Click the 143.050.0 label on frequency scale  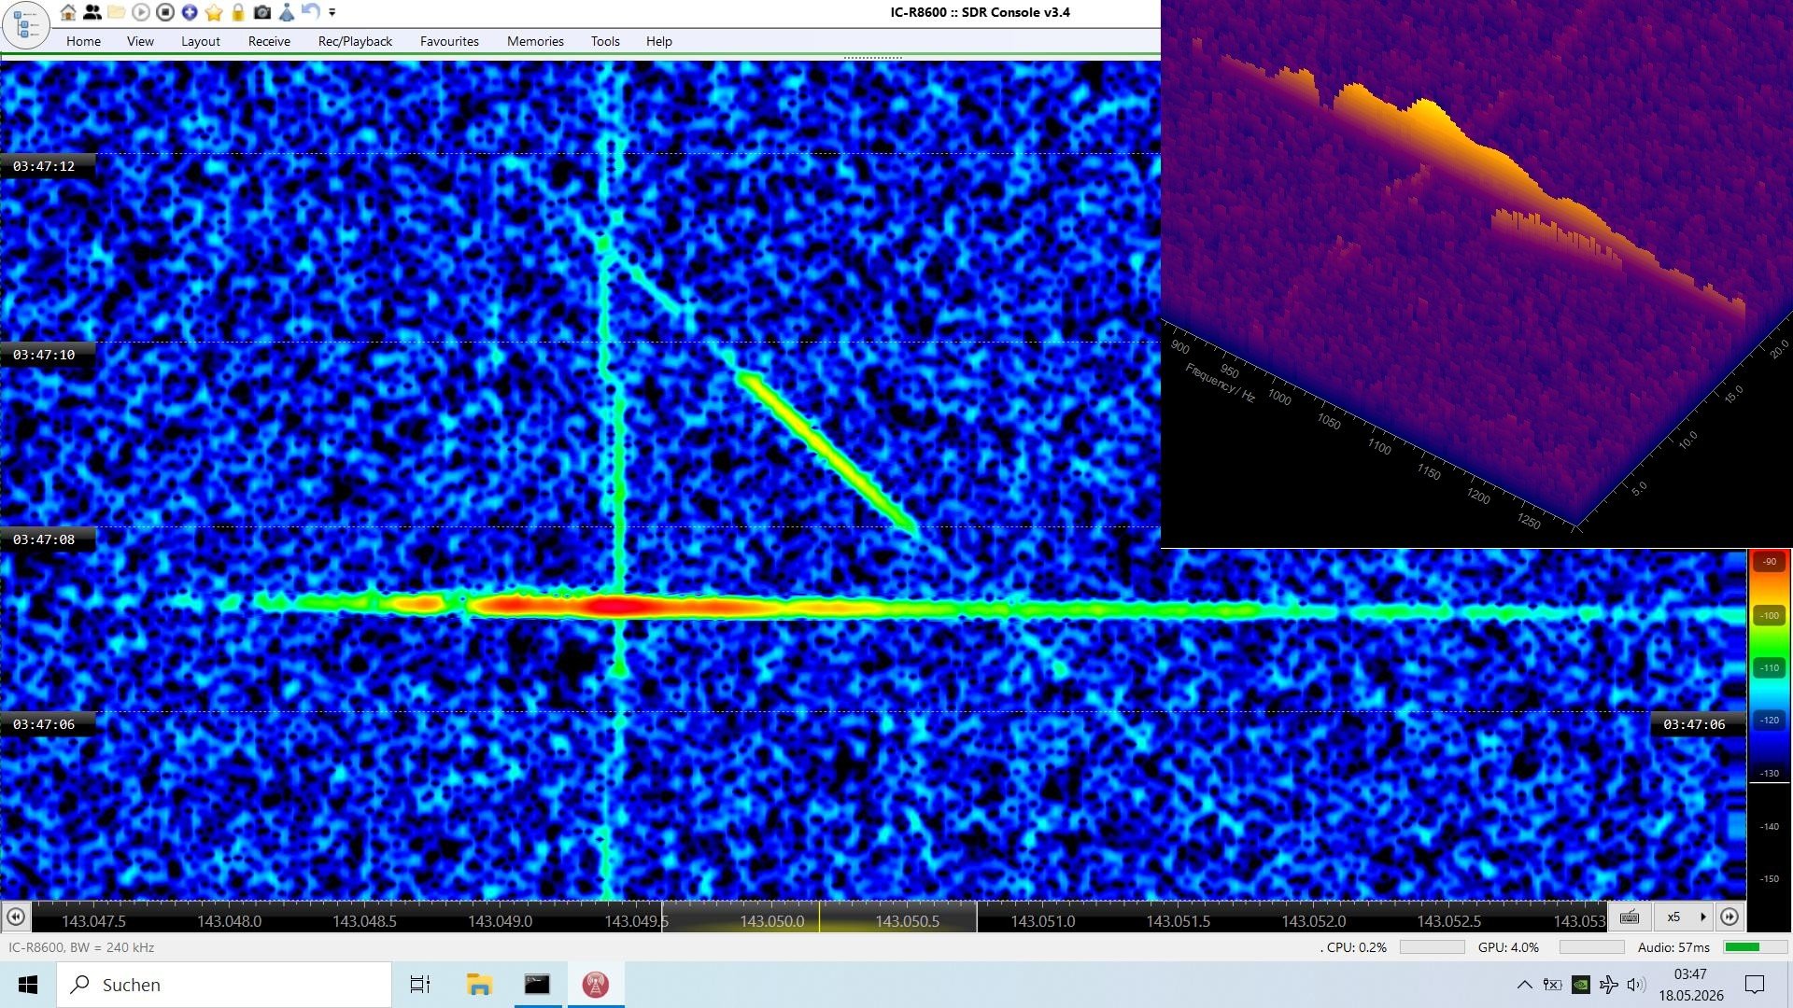(x=771, y=921)
